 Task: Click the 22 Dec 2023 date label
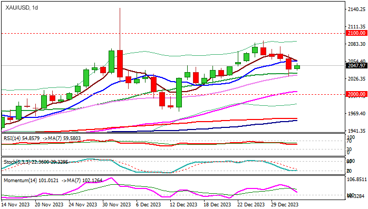[252, 205]
